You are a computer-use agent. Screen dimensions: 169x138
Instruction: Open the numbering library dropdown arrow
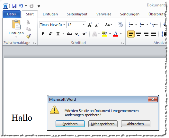coord(147,25)
